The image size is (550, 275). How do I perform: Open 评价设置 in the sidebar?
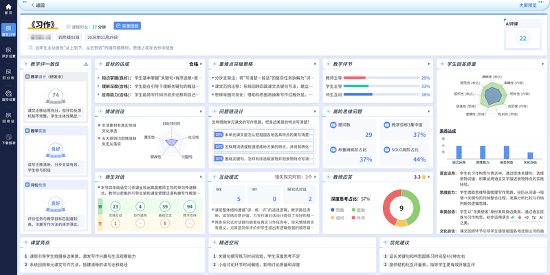[x=8, y=52]
